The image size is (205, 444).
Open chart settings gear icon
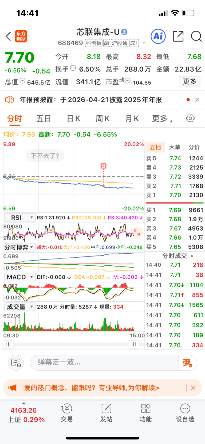(x=190, y=118)
